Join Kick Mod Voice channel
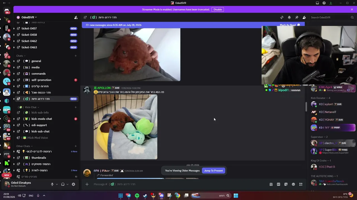The width and height of the screenshot is (357, 200). [46, 138]
